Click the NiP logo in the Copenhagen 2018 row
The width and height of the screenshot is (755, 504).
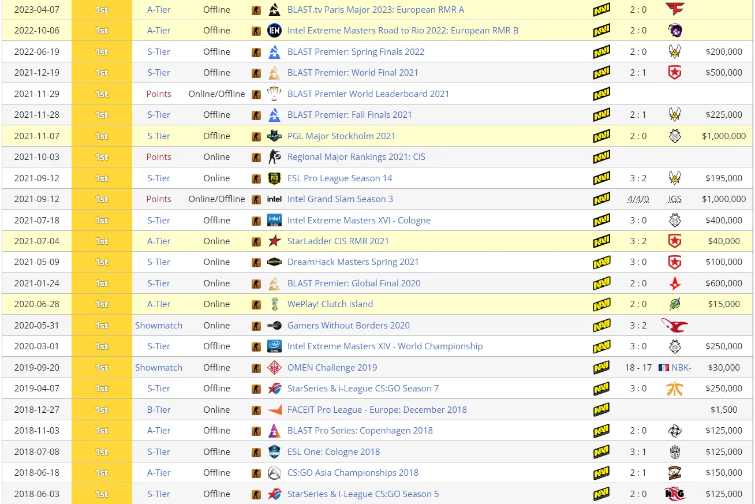click(x=674, y=430)
